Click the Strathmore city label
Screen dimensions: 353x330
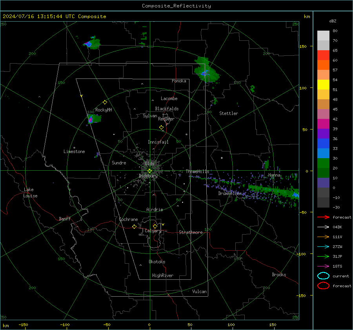click(191, 232)
